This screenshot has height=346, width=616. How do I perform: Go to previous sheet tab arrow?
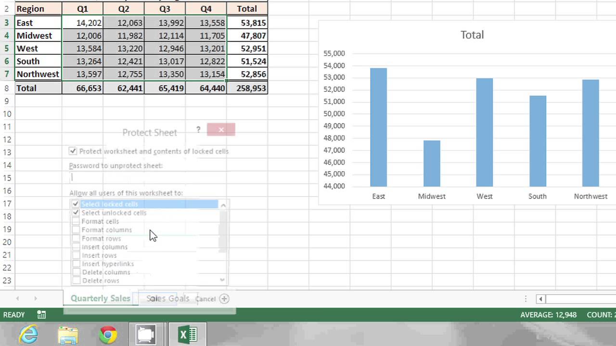tap(18, 298)
